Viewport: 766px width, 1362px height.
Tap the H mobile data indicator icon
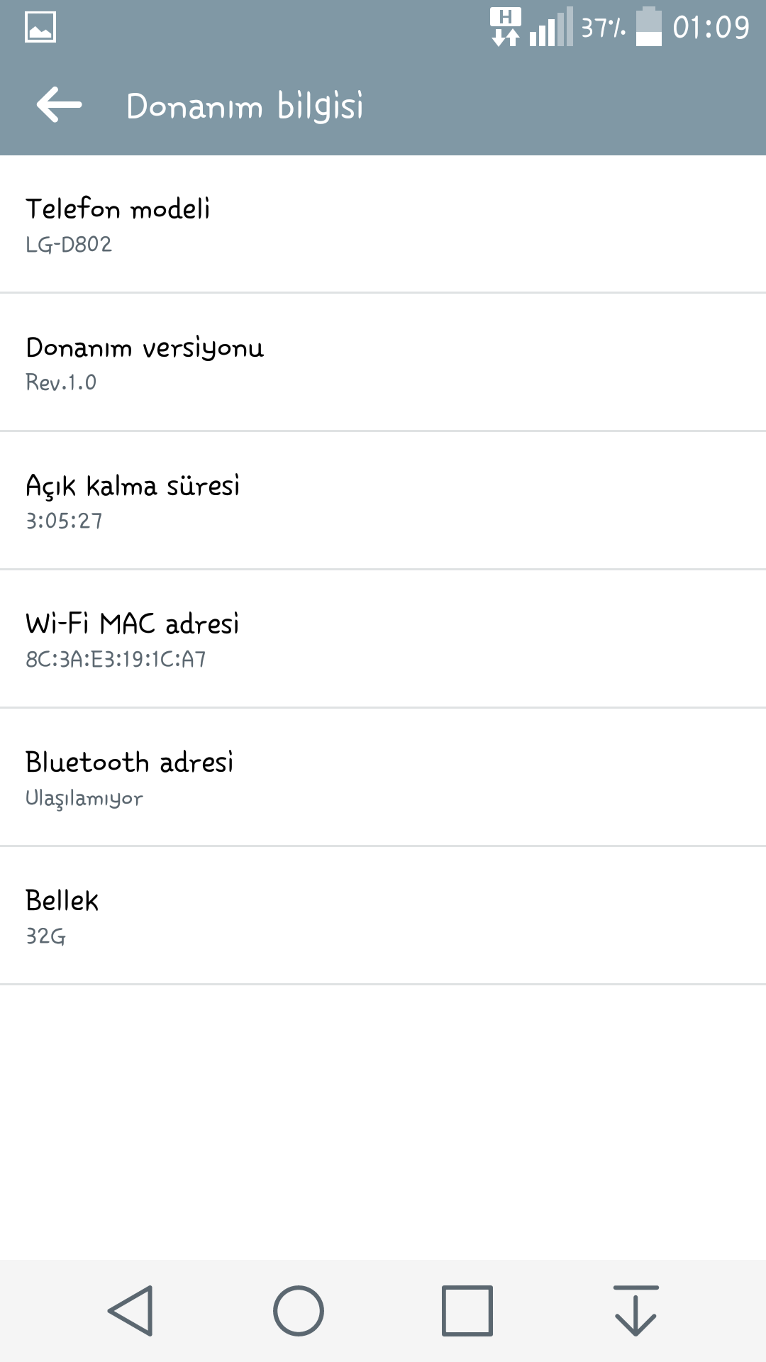[506, 27]
